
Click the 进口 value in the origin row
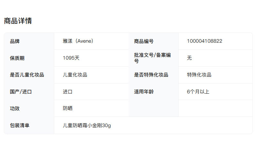coord(68,92)
